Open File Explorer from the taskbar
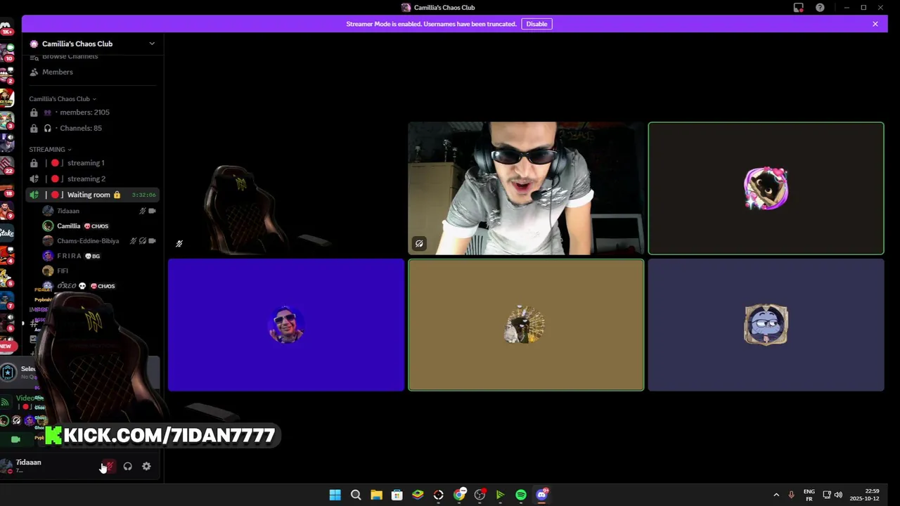This screenshot has height=506, width=900. pos(376,495)
